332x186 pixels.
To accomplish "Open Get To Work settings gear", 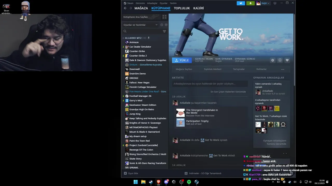I will [x=273, y=60].
